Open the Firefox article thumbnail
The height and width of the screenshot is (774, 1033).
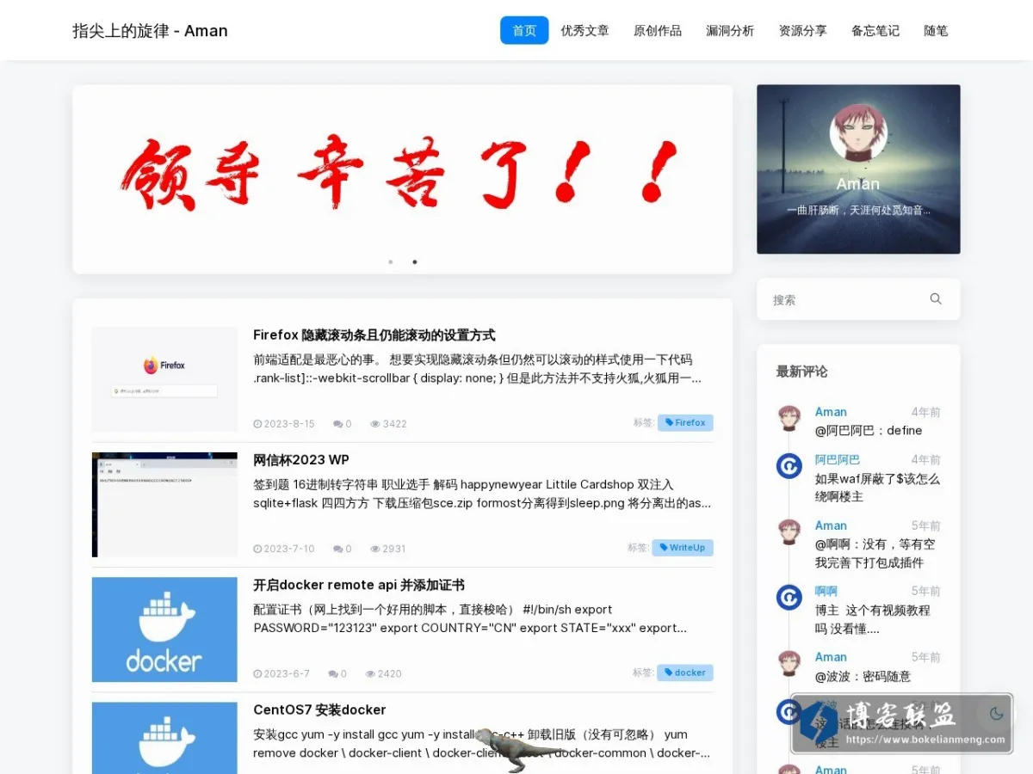click(x=164, y=379)
